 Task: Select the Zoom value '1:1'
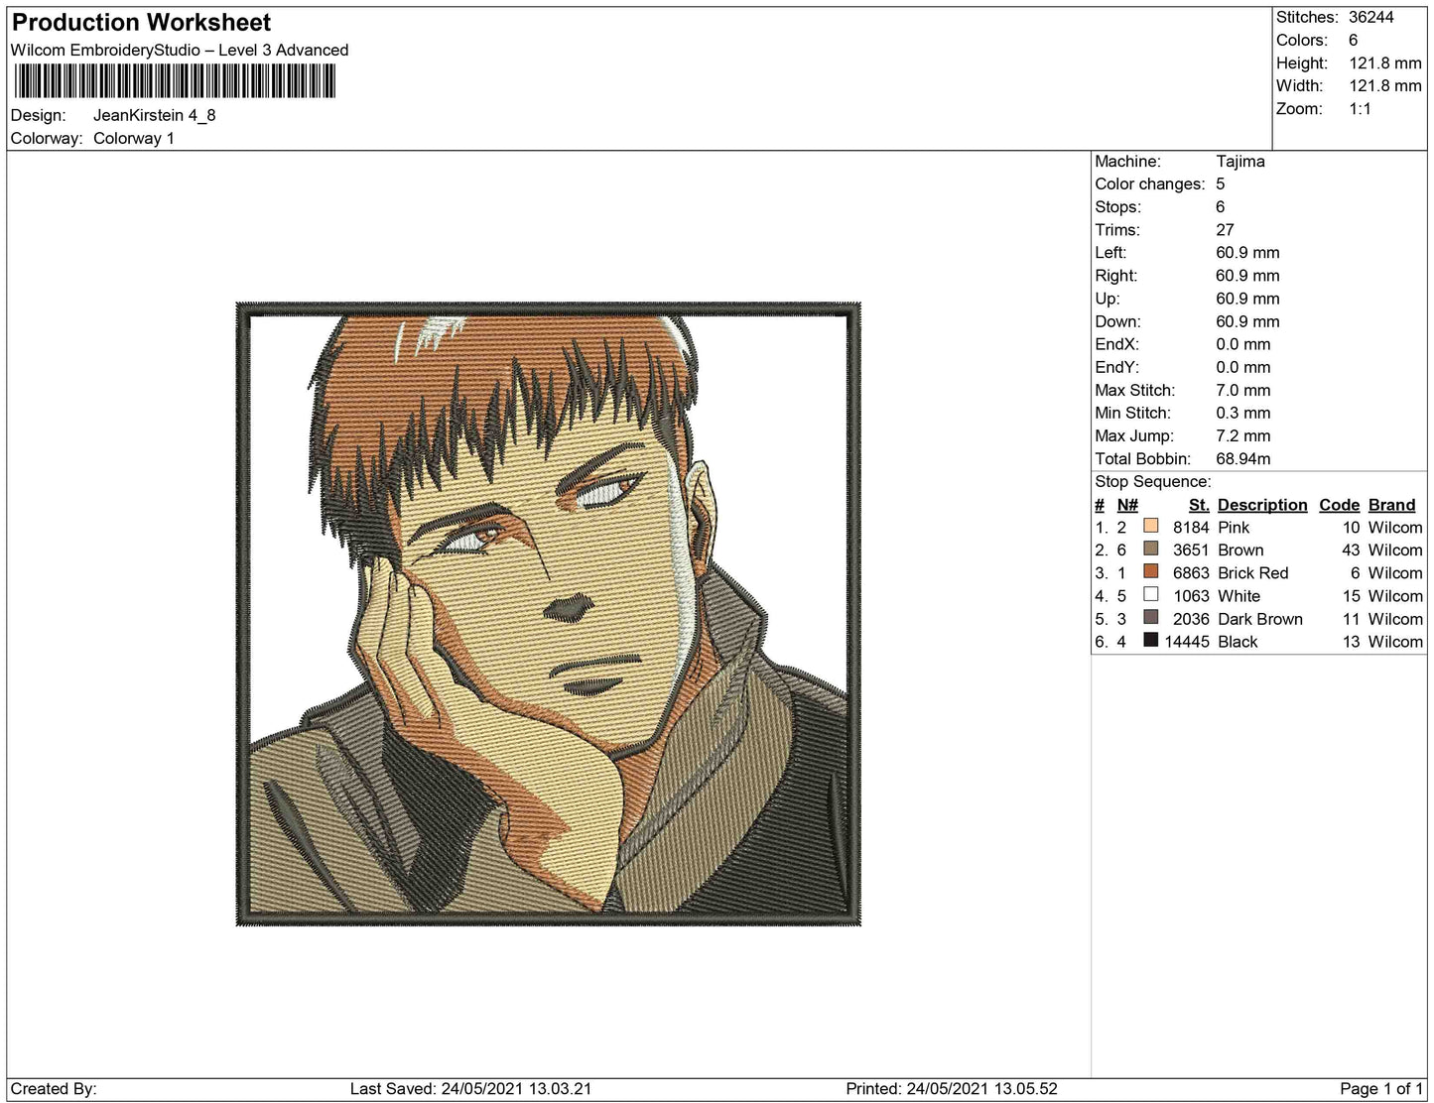coord(1360,108)
